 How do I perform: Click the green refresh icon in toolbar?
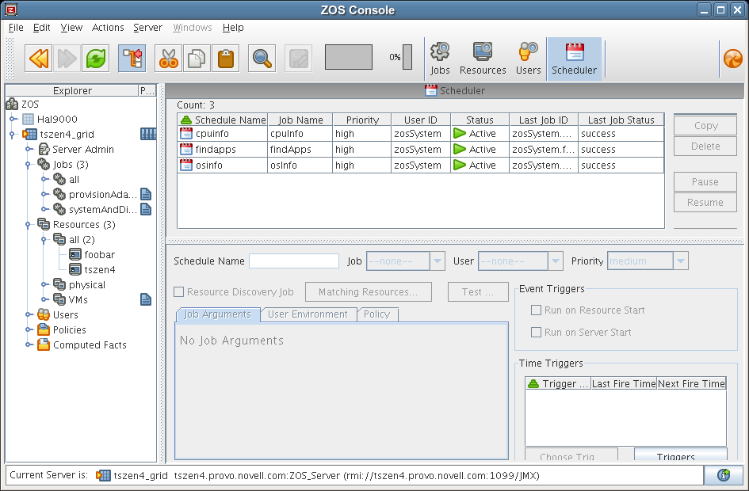pos(96,58)
